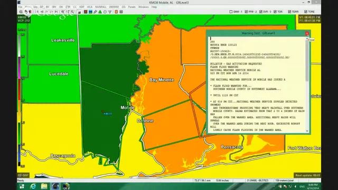Select the BV product menu
This screenshot has height=190, width=338.
pyautogui.click(x=48, y=7)
